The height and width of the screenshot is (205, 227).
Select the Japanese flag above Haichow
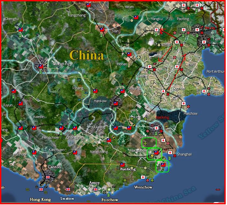(x=184, y=103)
